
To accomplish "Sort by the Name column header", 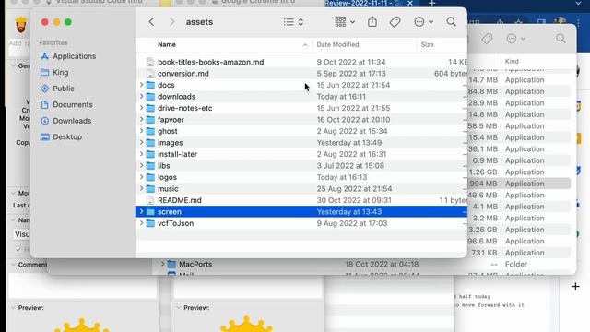I will coord(167,44).
